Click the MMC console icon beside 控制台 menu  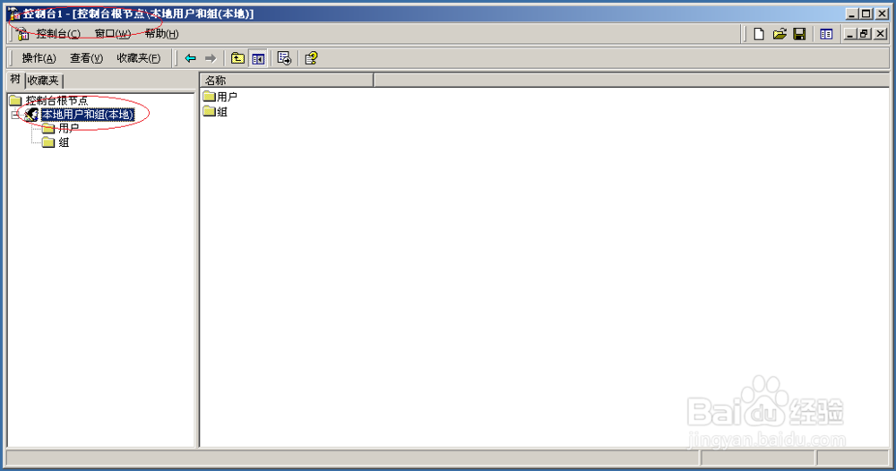23,34
